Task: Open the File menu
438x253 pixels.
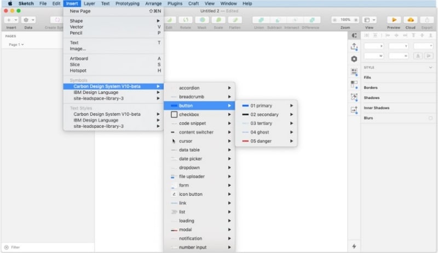Action: (43, 3)
